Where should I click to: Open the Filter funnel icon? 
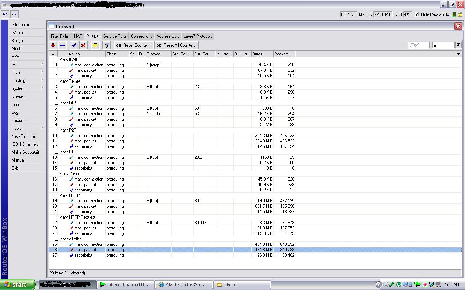pos(106,45)
